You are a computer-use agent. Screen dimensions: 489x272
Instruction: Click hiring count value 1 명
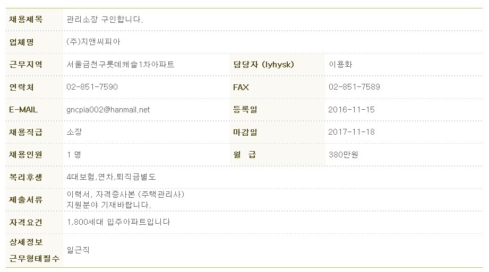[x=74, y=154]
